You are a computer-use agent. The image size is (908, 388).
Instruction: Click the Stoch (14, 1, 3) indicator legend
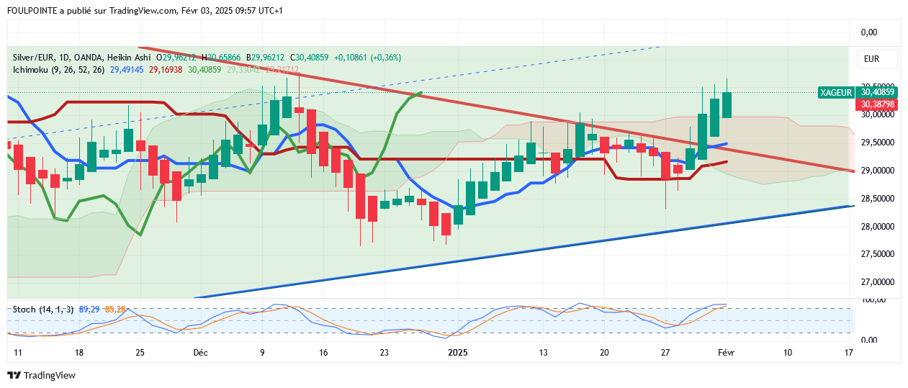point(42,309)
